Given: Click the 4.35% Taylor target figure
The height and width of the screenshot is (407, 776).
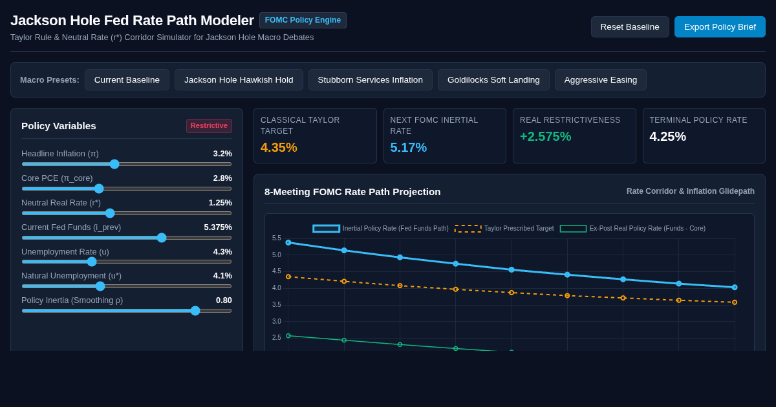Looking at the screenshot, I should 279,147.
